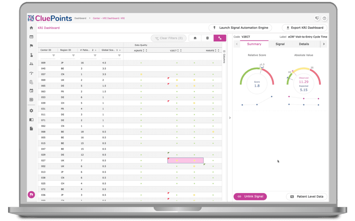Screen dimensions: 355x221
Task: Open the Details tab
Action: pyautogui.click(x=305, y=44)
